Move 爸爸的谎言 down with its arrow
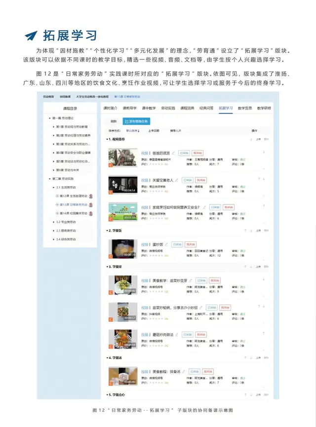 264,152
